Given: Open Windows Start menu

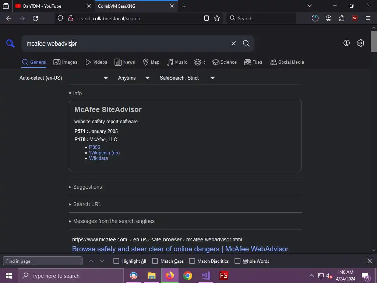Looking at the screenshot, I should (x=9, y=276).
